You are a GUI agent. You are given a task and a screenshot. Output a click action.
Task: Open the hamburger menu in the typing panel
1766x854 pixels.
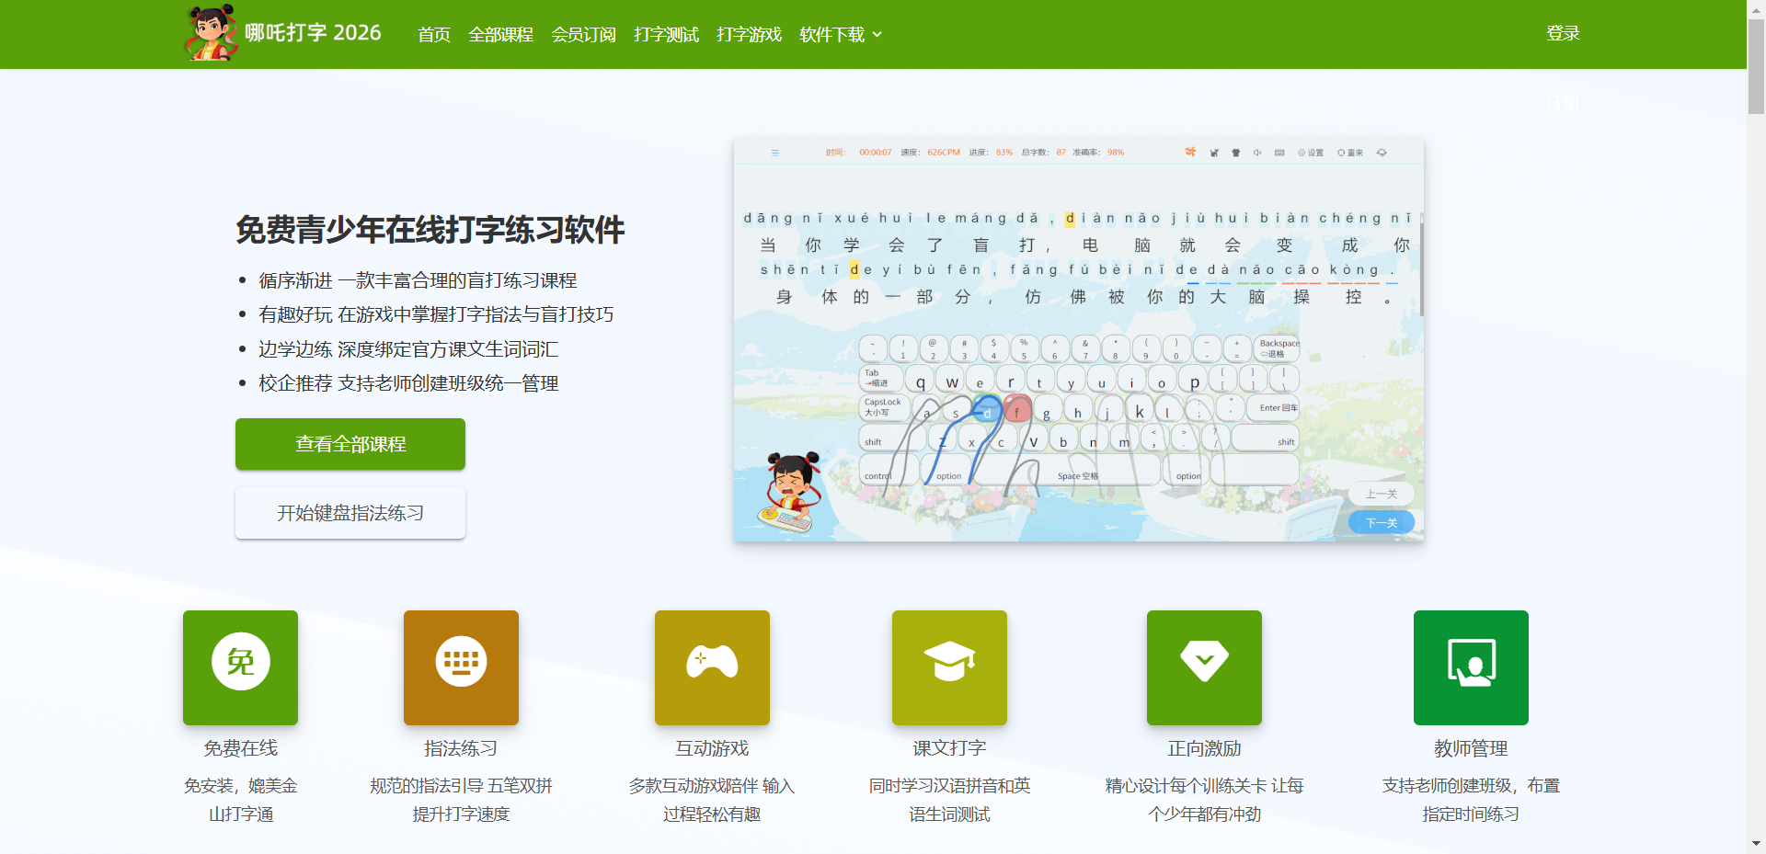coord(775,153)
